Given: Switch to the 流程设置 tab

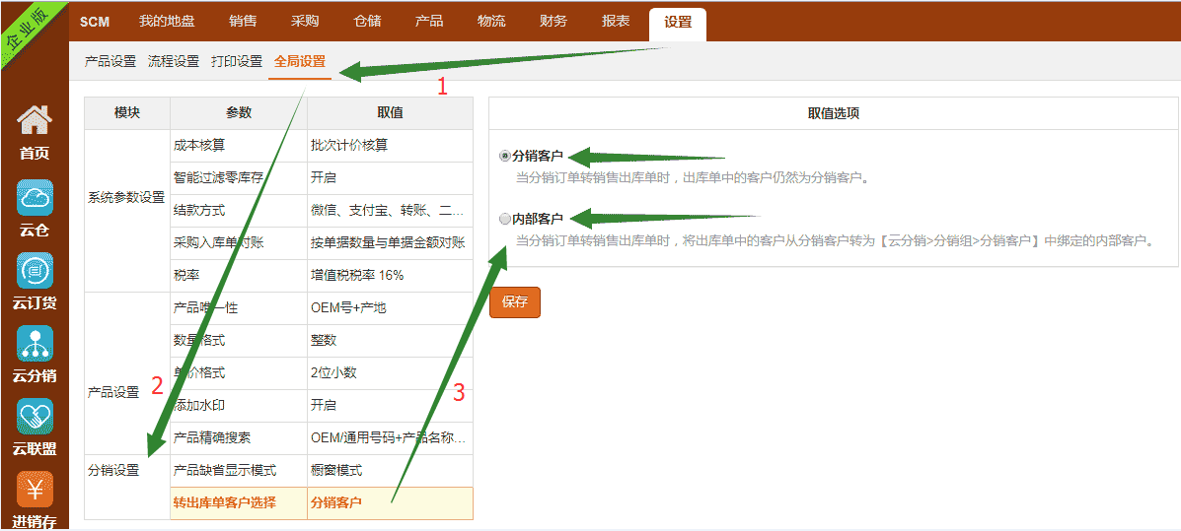Looking at the screenshot, I should [174, 61].
